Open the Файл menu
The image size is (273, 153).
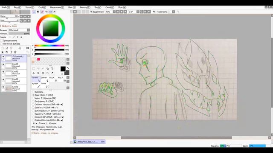coord(6,7)
